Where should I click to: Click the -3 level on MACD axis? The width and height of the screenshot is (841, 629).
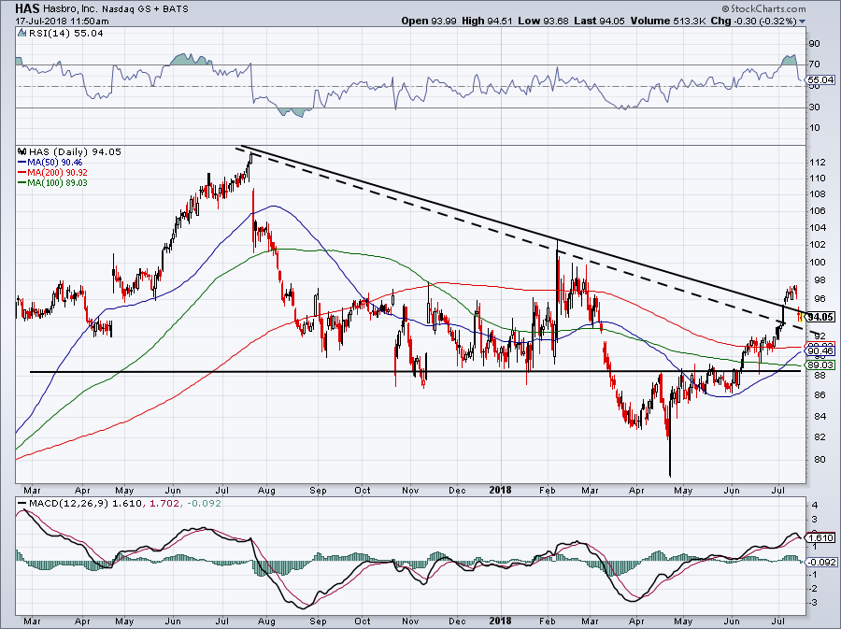[813, 603]
